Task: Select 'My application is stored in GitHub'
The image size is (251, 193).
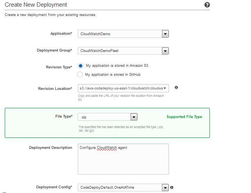Action: tap(80, 75)
